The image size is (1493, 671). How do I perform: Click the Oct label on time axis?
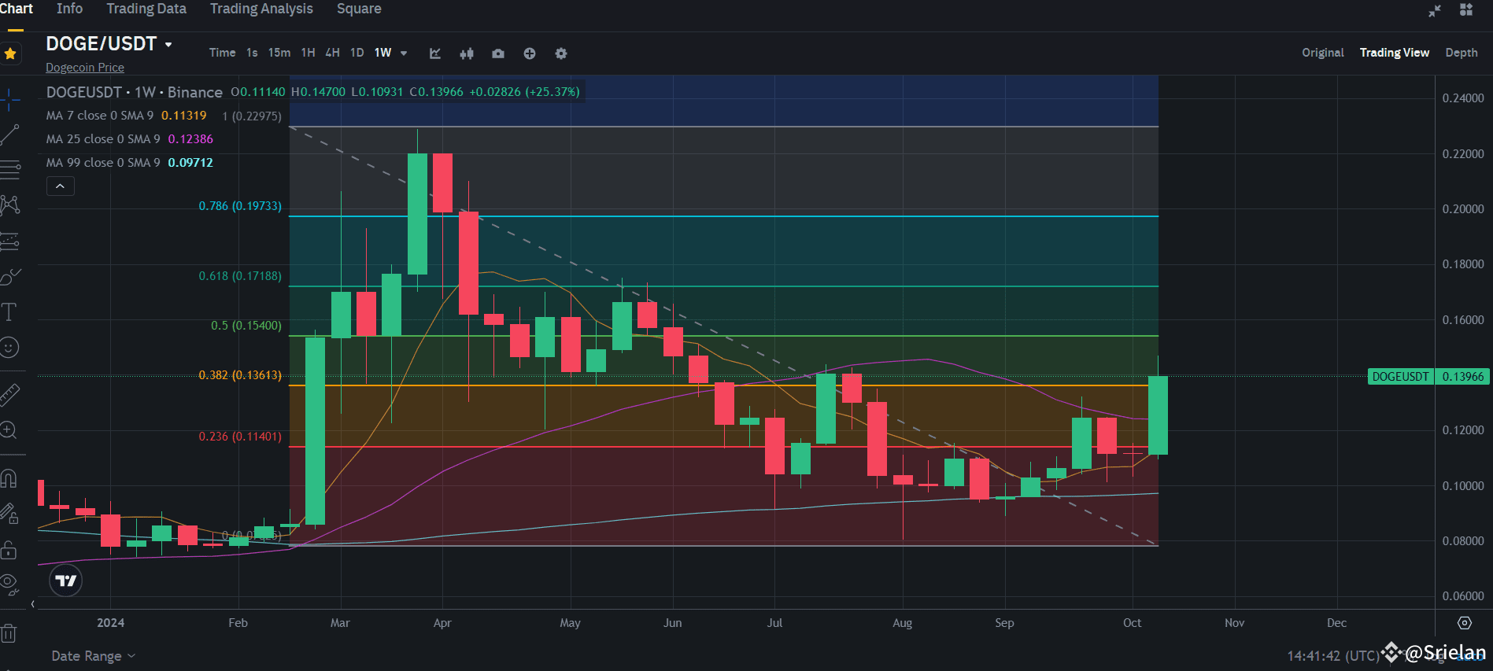click(x=1132, y=623)
